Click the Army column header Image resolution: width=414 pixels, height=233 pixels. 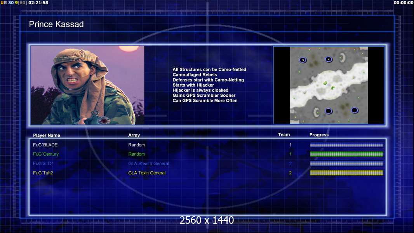134,135
